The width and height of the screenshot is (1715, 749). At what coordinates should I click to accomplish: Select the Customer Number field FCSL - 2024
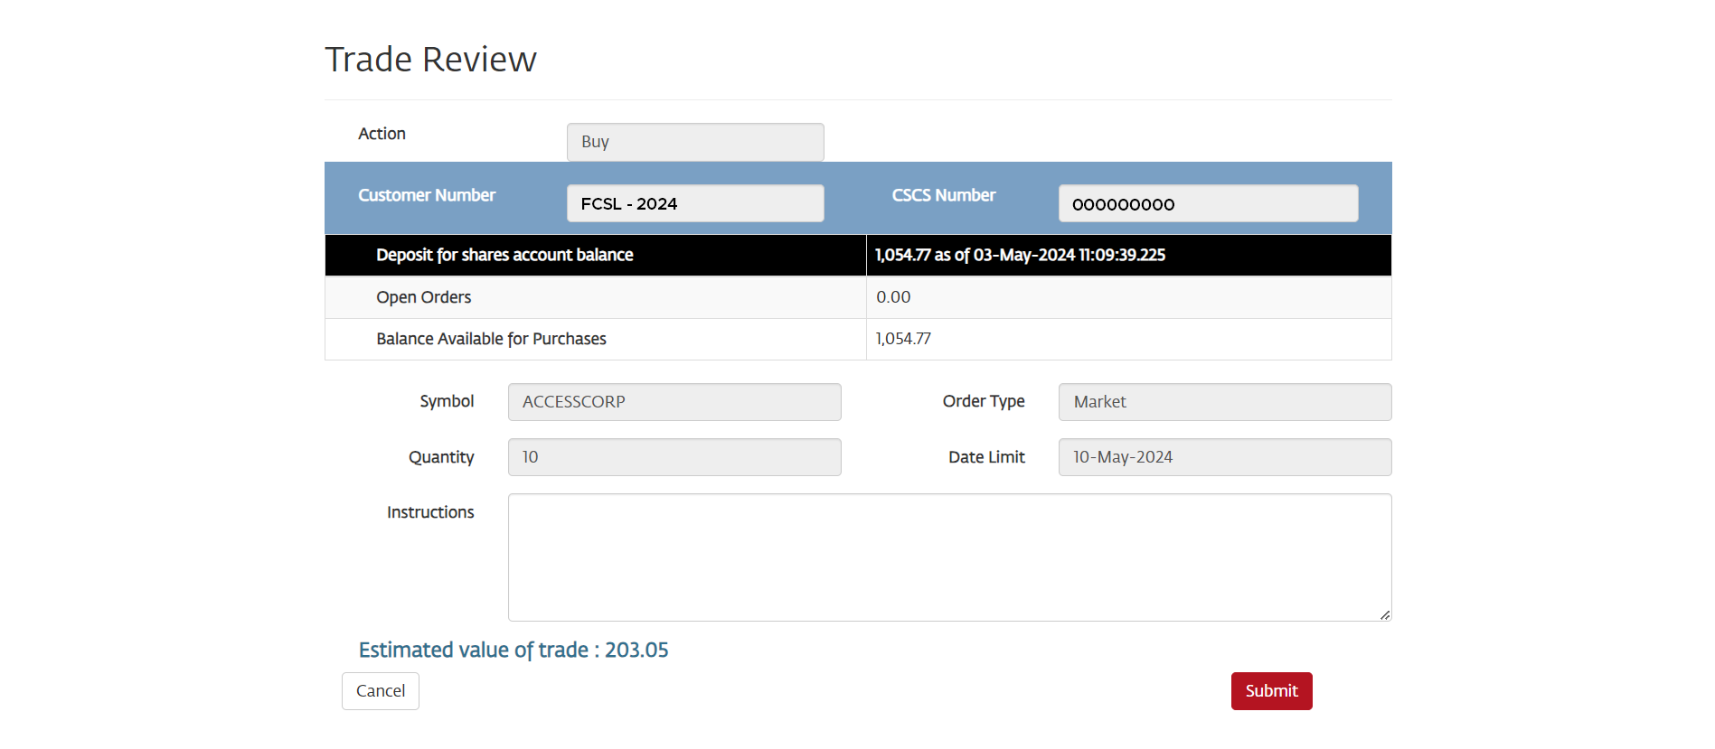[694, 203]
